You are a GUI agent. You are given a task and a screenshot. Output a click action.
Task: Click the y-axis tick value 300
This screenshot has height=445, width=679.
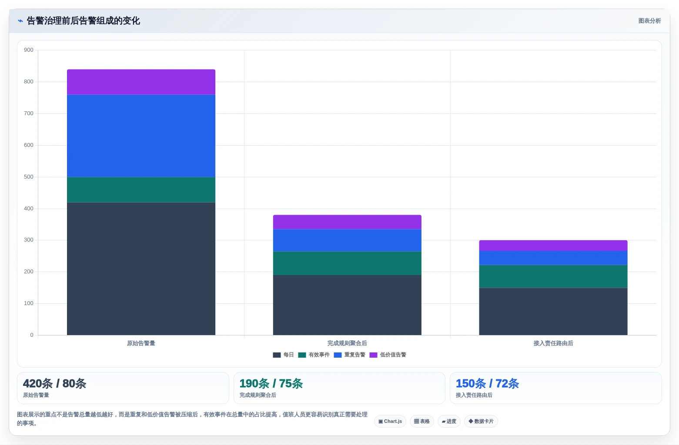(x=29, y=240)
